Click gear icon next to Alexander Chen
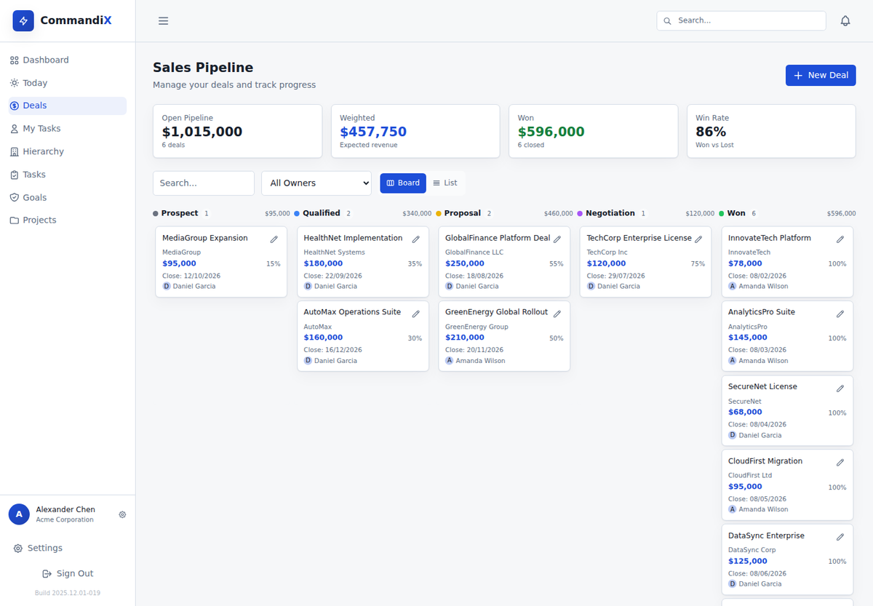The width and height of the screenshot is (873, 606). pyautogui.click(x=122, y=514)
